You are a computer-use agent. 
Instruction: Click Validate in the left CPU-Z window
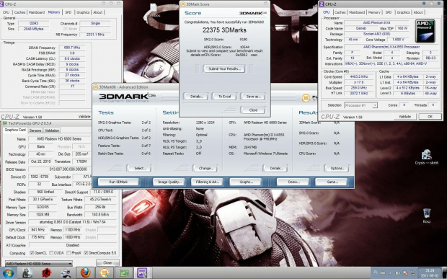(x=84, y=117)
